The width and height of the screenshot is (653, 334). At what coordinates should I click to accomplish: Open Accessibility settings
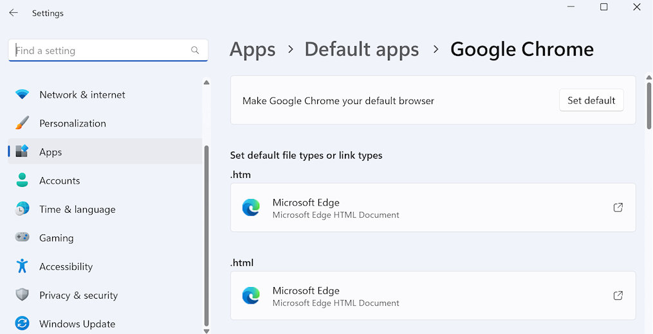tap(105, 267)
